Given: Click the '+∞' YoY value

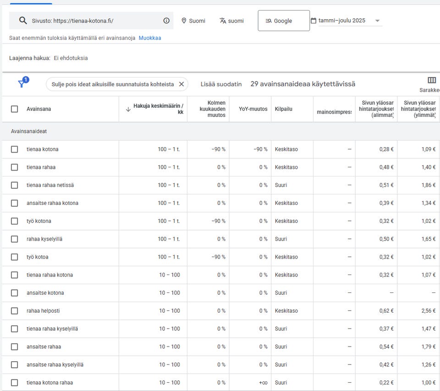Looking at the screenshot, I should pos(263,383).
